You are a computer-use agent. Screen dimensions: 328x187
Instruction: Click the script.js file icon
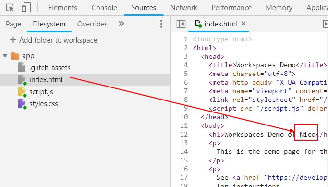click(22, 92)
